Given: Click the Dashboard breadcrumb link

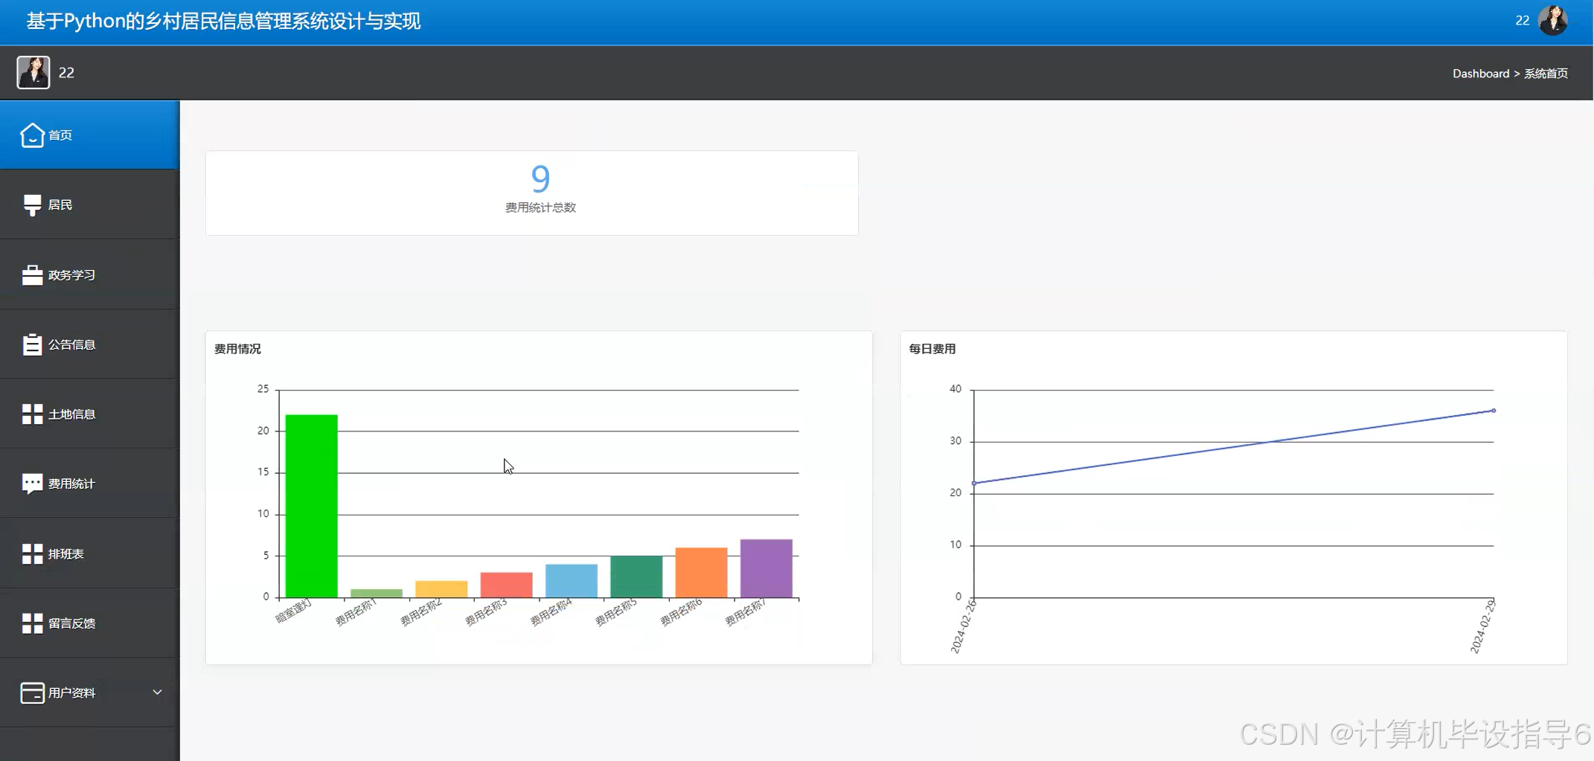Looking at the screenshot, I should click(x=1480, y=73).
